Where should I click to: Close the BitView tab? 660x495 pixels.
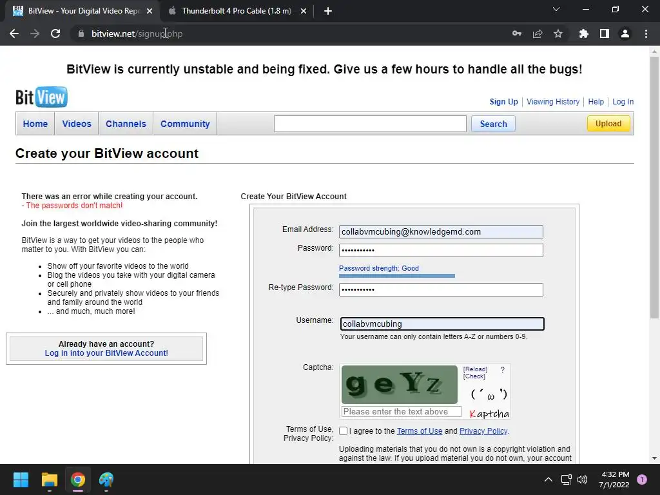coord(150,11)
